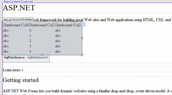Screen dimensions: 172x95
Task: Click the last column abc in row 3
Action: click(58, 46)
